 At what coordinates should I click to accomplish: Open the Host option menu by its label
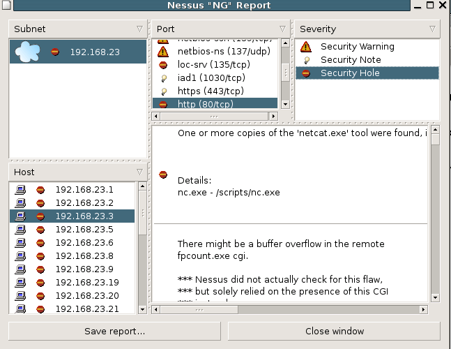(24, 172)
